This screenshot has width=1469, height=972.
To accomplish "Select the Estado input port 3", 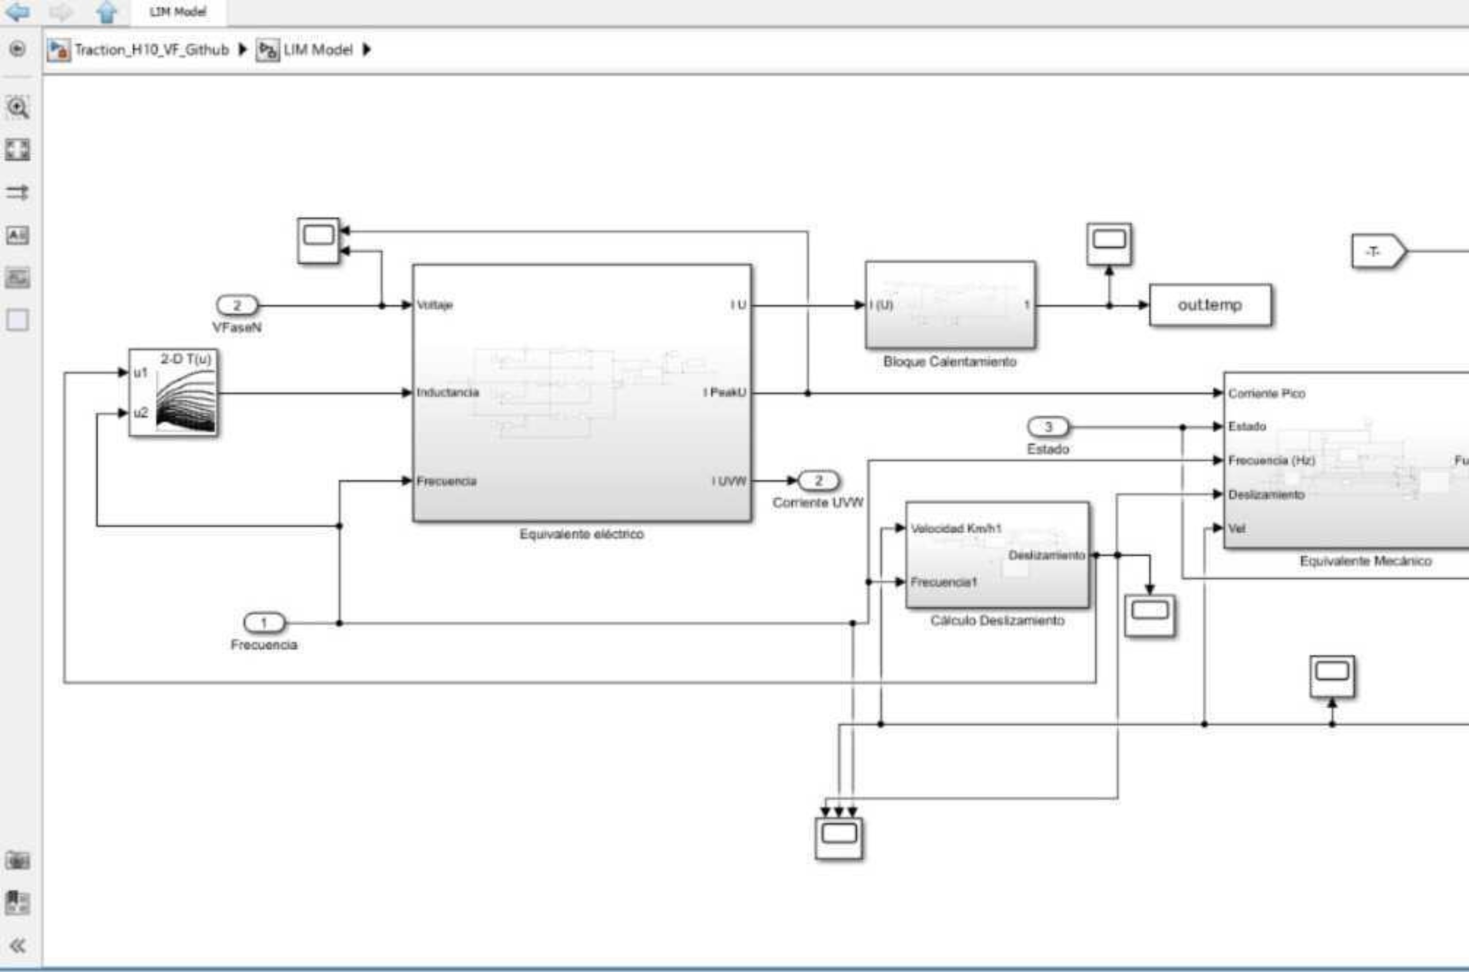I will [x=1048, y=426].
